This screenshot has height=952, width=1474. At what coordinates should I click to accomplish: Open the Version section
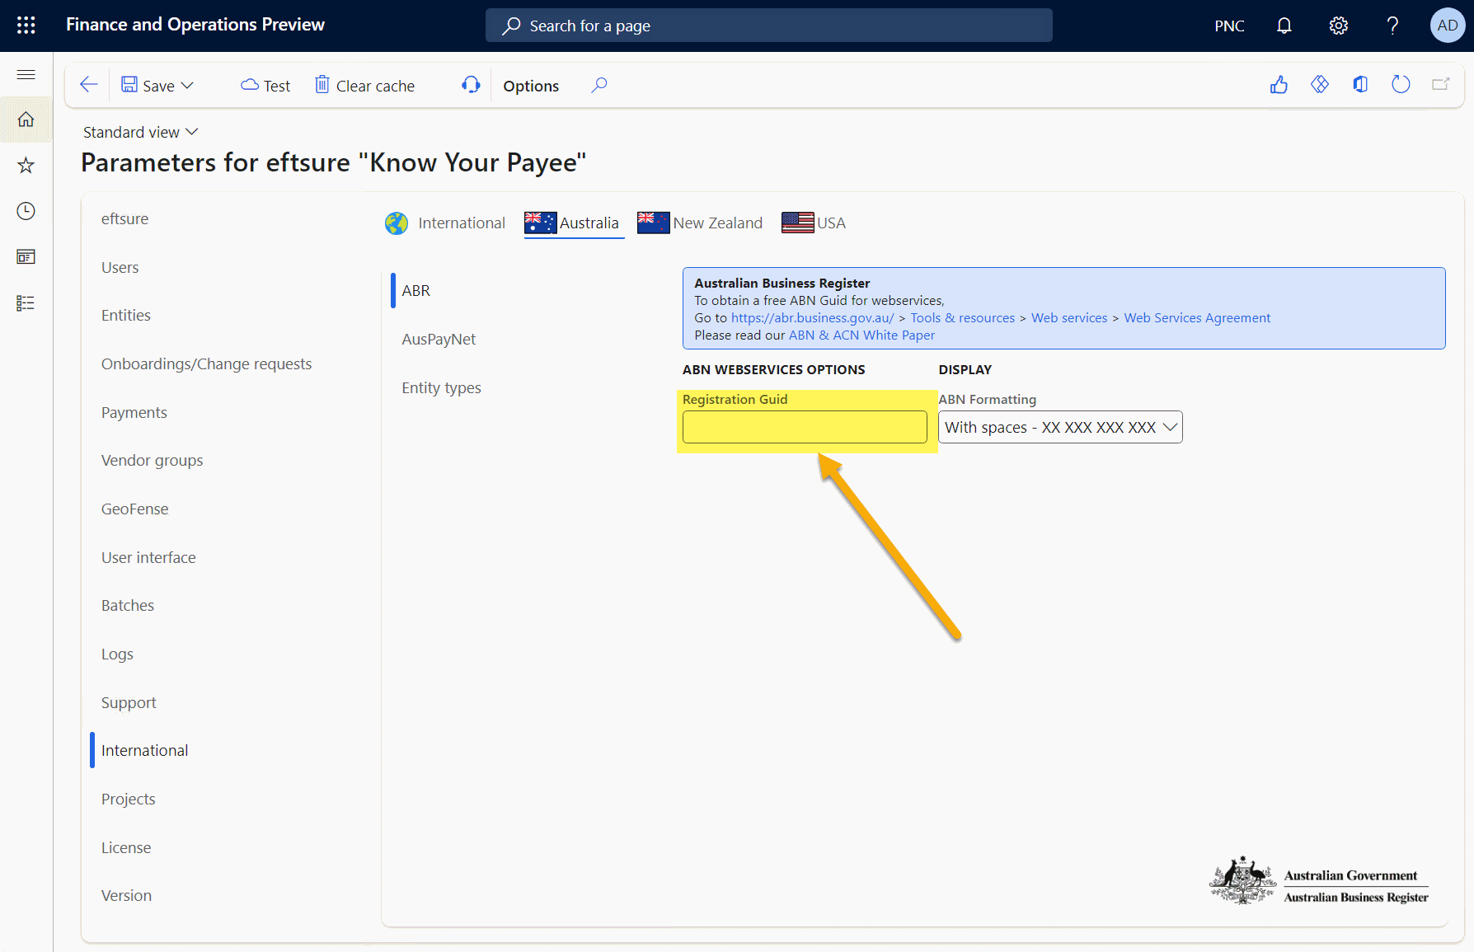click(127, 896)
